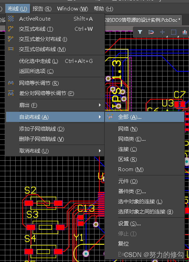Expand the 扇出 (F) submenu

point(55,105)
